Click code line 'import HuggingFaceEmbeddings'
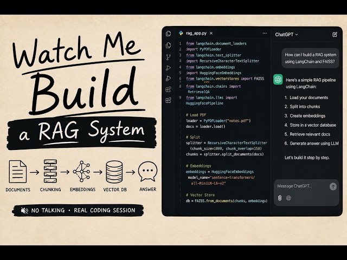Image resolution: width=347 pixels, height=260 pixels. (x=214, y=73)
